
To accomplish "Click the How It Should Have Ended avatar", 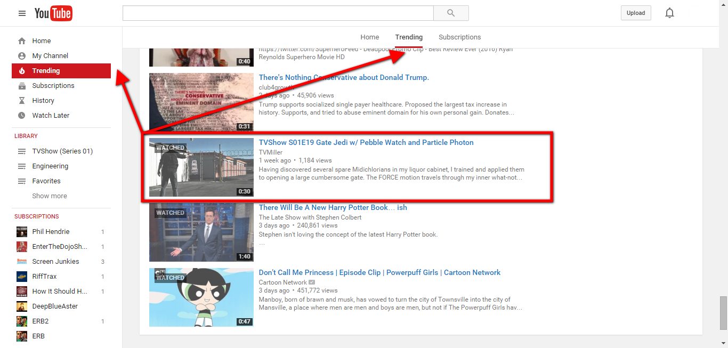I will 22,292.
